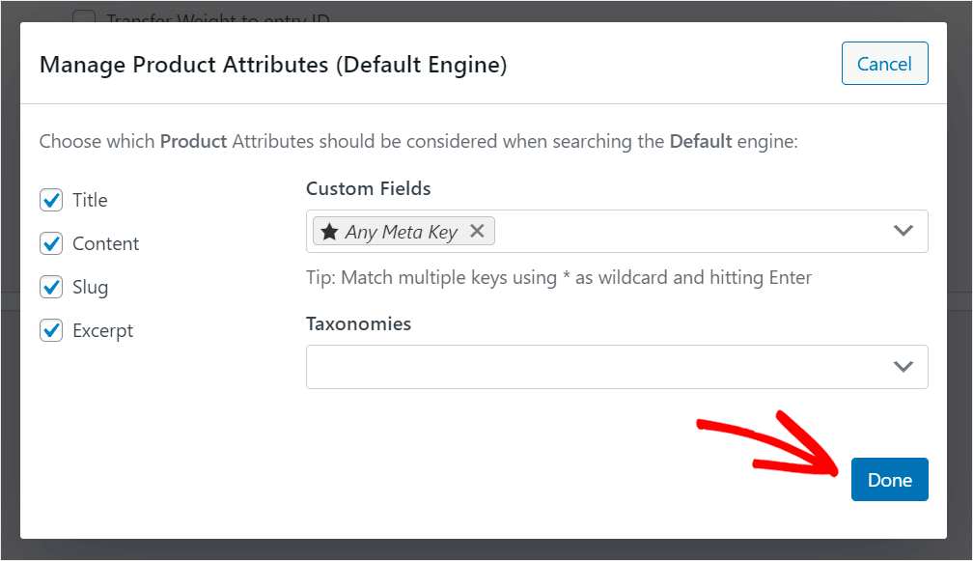Expand the Custom Fields dropdown arrow

903,232
